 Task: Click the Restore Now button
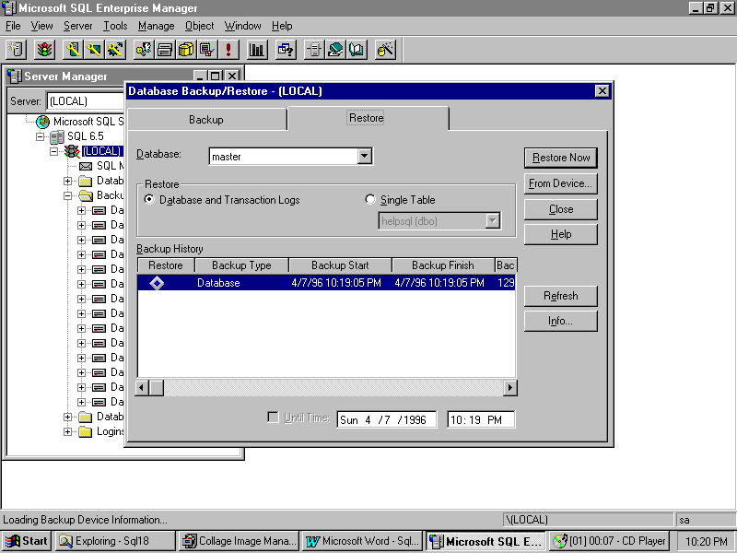pyautogui.click(x=560, y=158)
